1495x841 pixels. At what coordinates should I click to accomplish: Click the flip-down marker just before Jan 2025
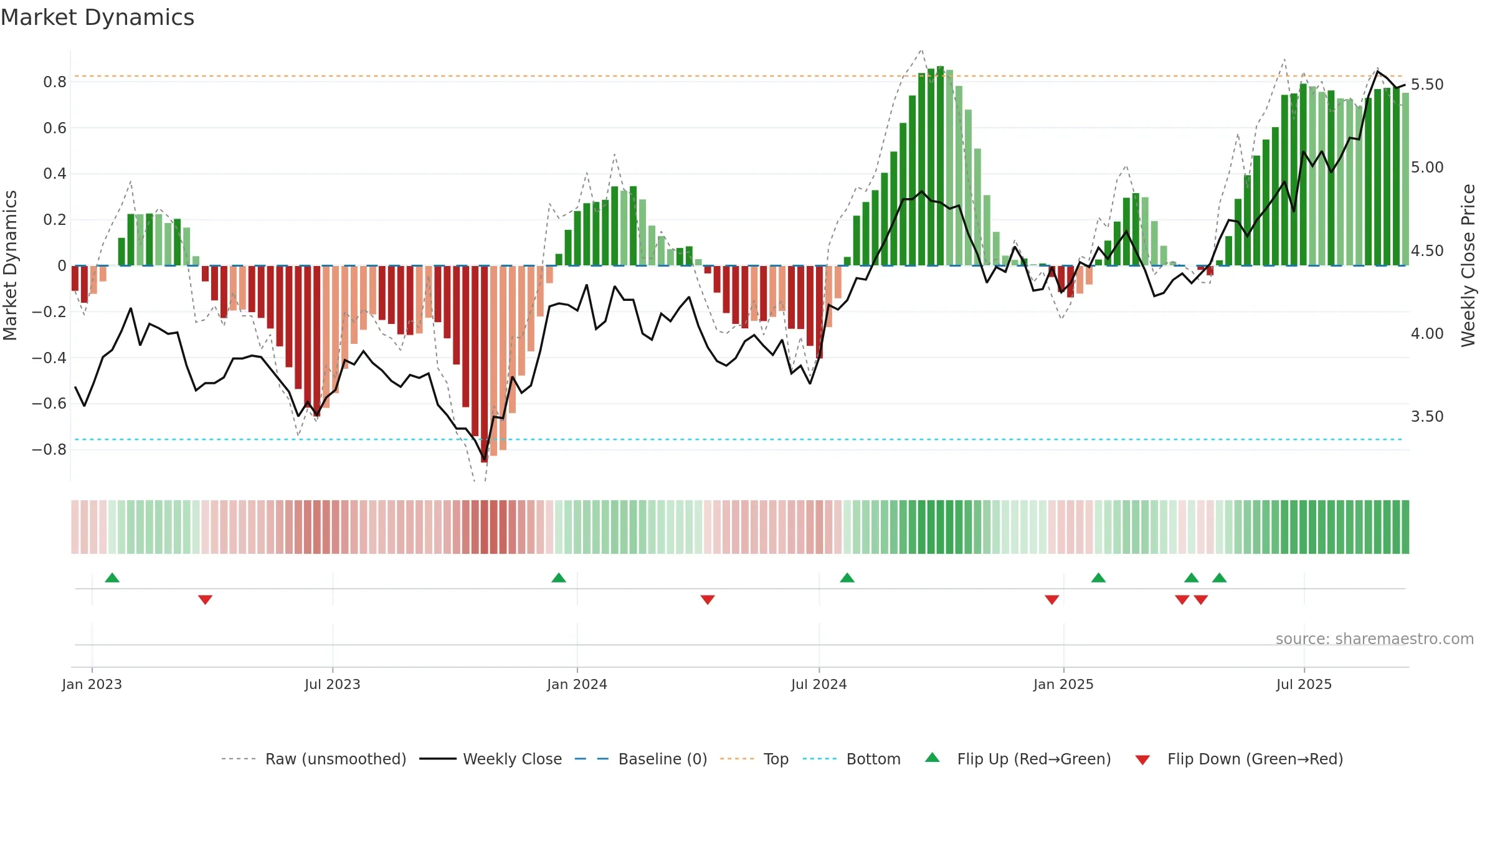click(x=1052, y=599)
